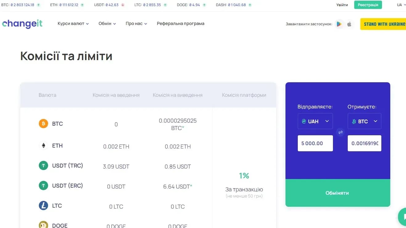This screenshot has width=406, height=228.
Task: Expand the Обмін menu
Action: [x=107, y=24]
